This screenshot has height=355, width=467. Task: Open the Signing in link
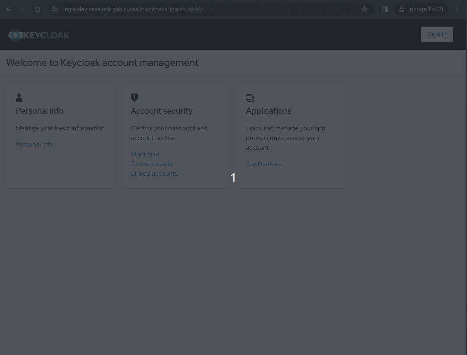tap(145, 154)
